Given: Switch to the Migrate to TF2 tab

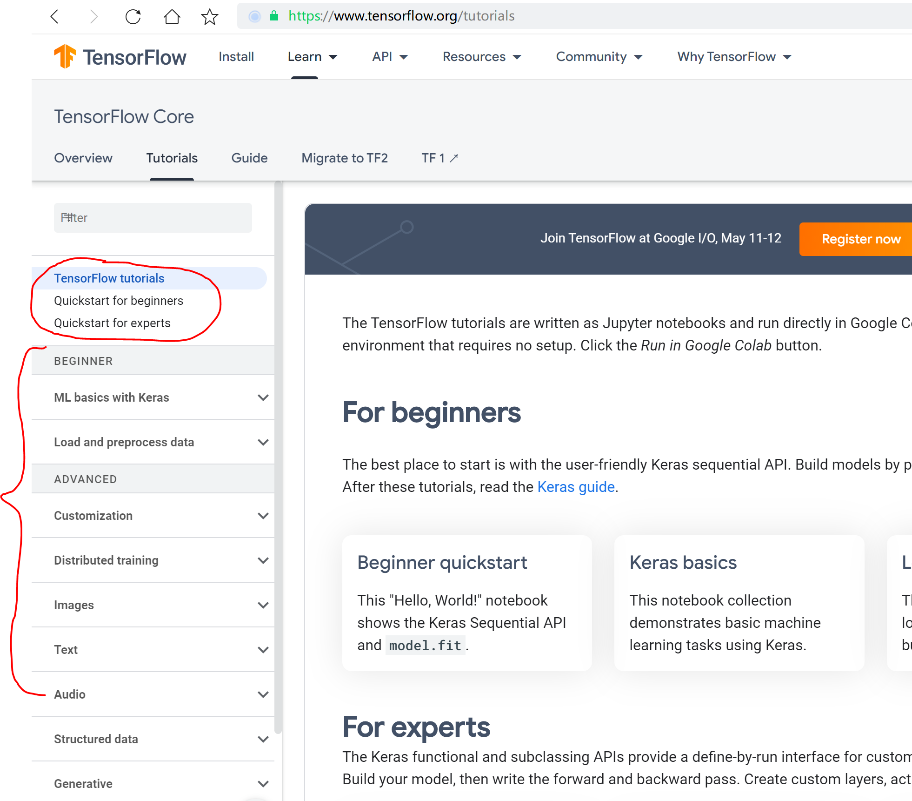Looking at the screenshot, I should point(345,158).
